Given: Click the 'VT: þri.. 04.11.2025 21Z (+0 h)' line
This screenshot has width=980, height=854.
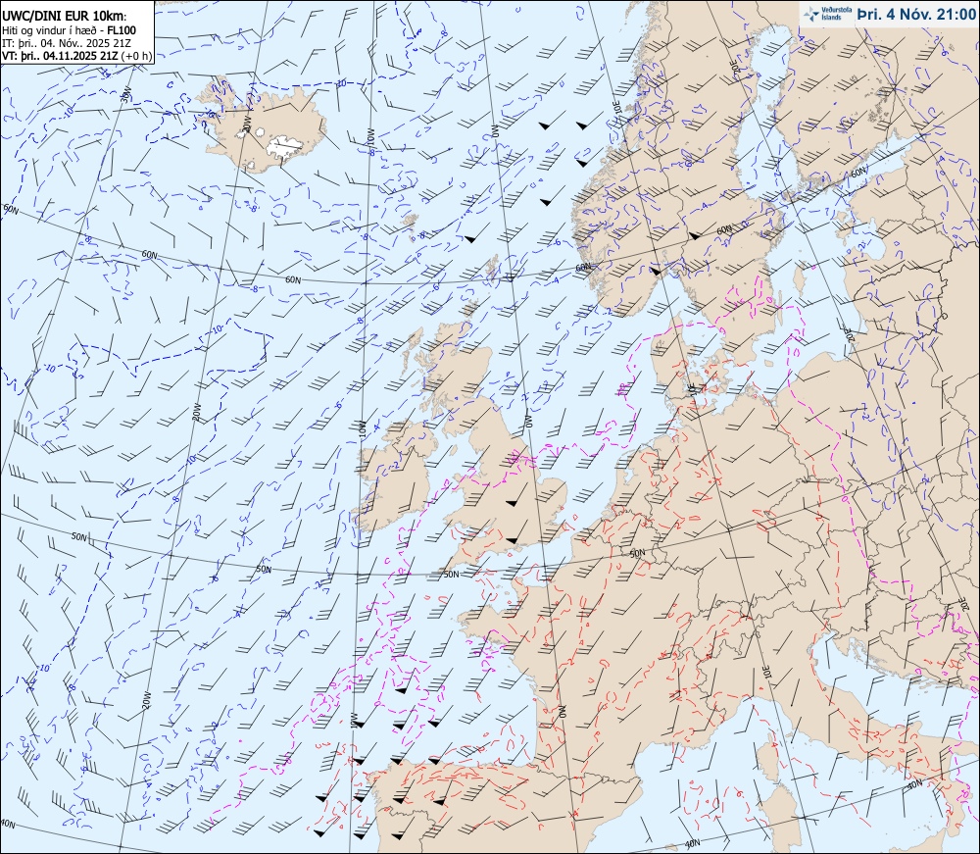Looking at the screenshot, I should (x=76, y=55).
